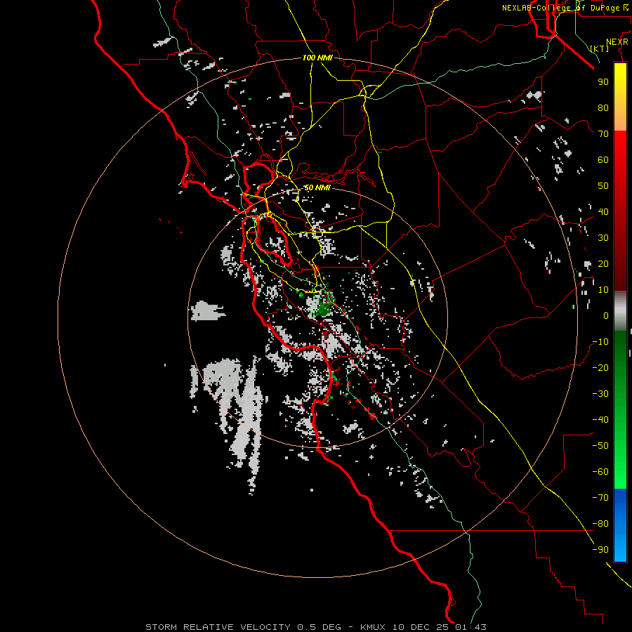632x632 pixels.
Task: Click the "-70" scale value
Action: coord(600,498)
